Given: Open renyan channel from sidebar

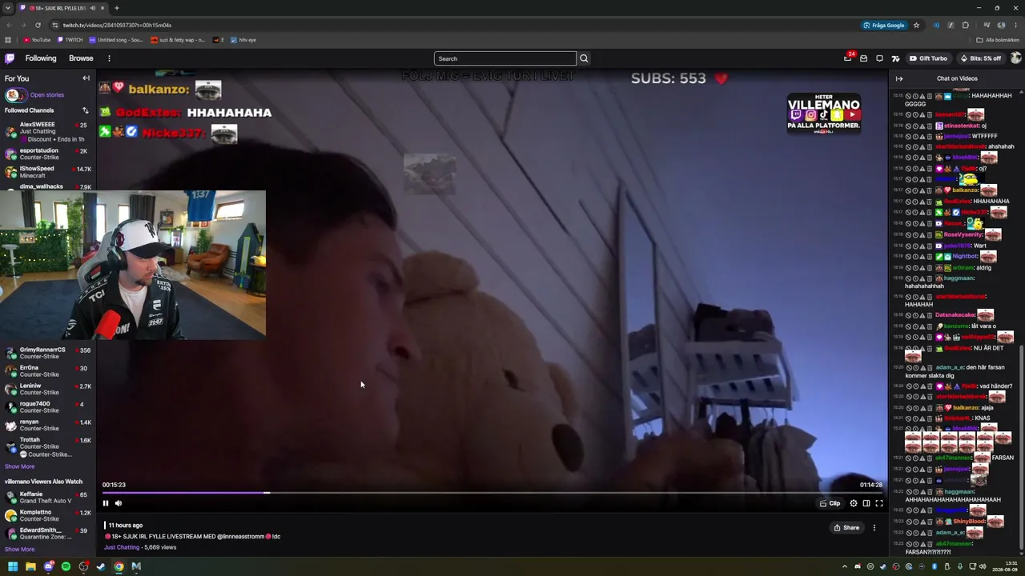Looking at the screenshot, I should [48, 425].
